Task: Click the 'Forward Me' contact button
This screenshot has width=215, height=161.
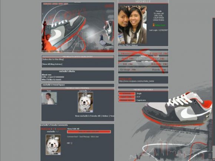Action: coord(159,54)
